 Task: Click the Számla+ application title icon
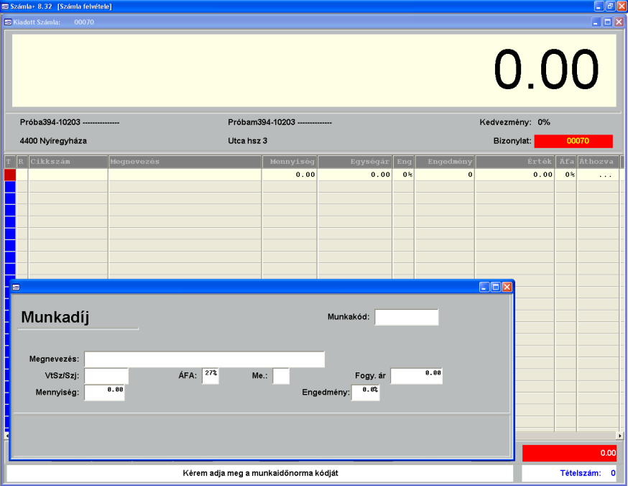click(x=5, y=6)
